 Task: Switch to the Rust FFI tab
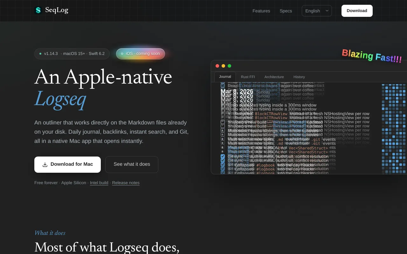coord(248,77)
